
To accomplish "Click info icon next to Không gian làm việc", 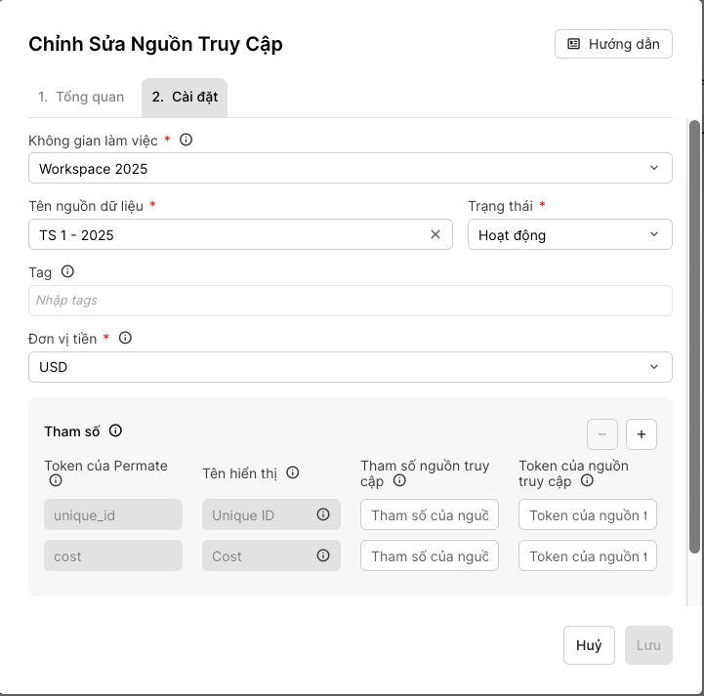I will click(x=186, y=141).
